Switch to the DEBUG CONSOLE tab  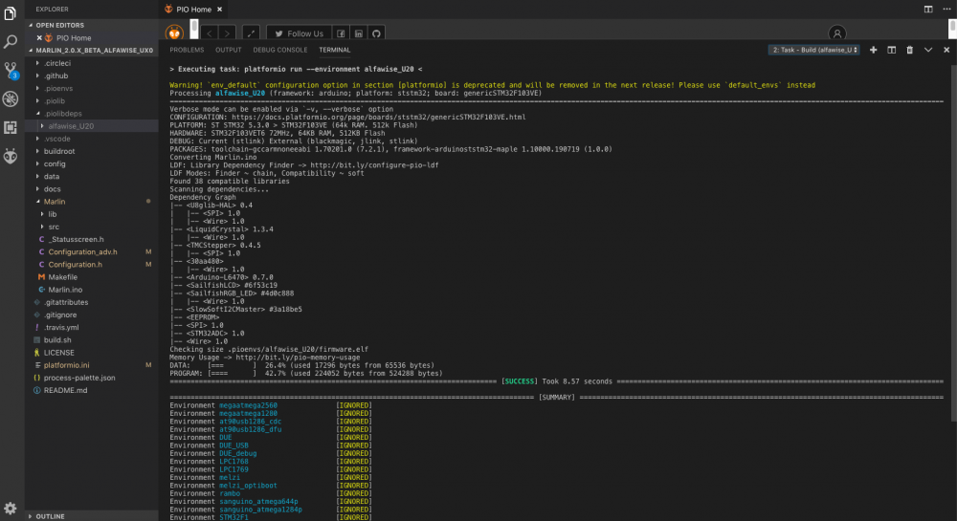tap(280, 50)
